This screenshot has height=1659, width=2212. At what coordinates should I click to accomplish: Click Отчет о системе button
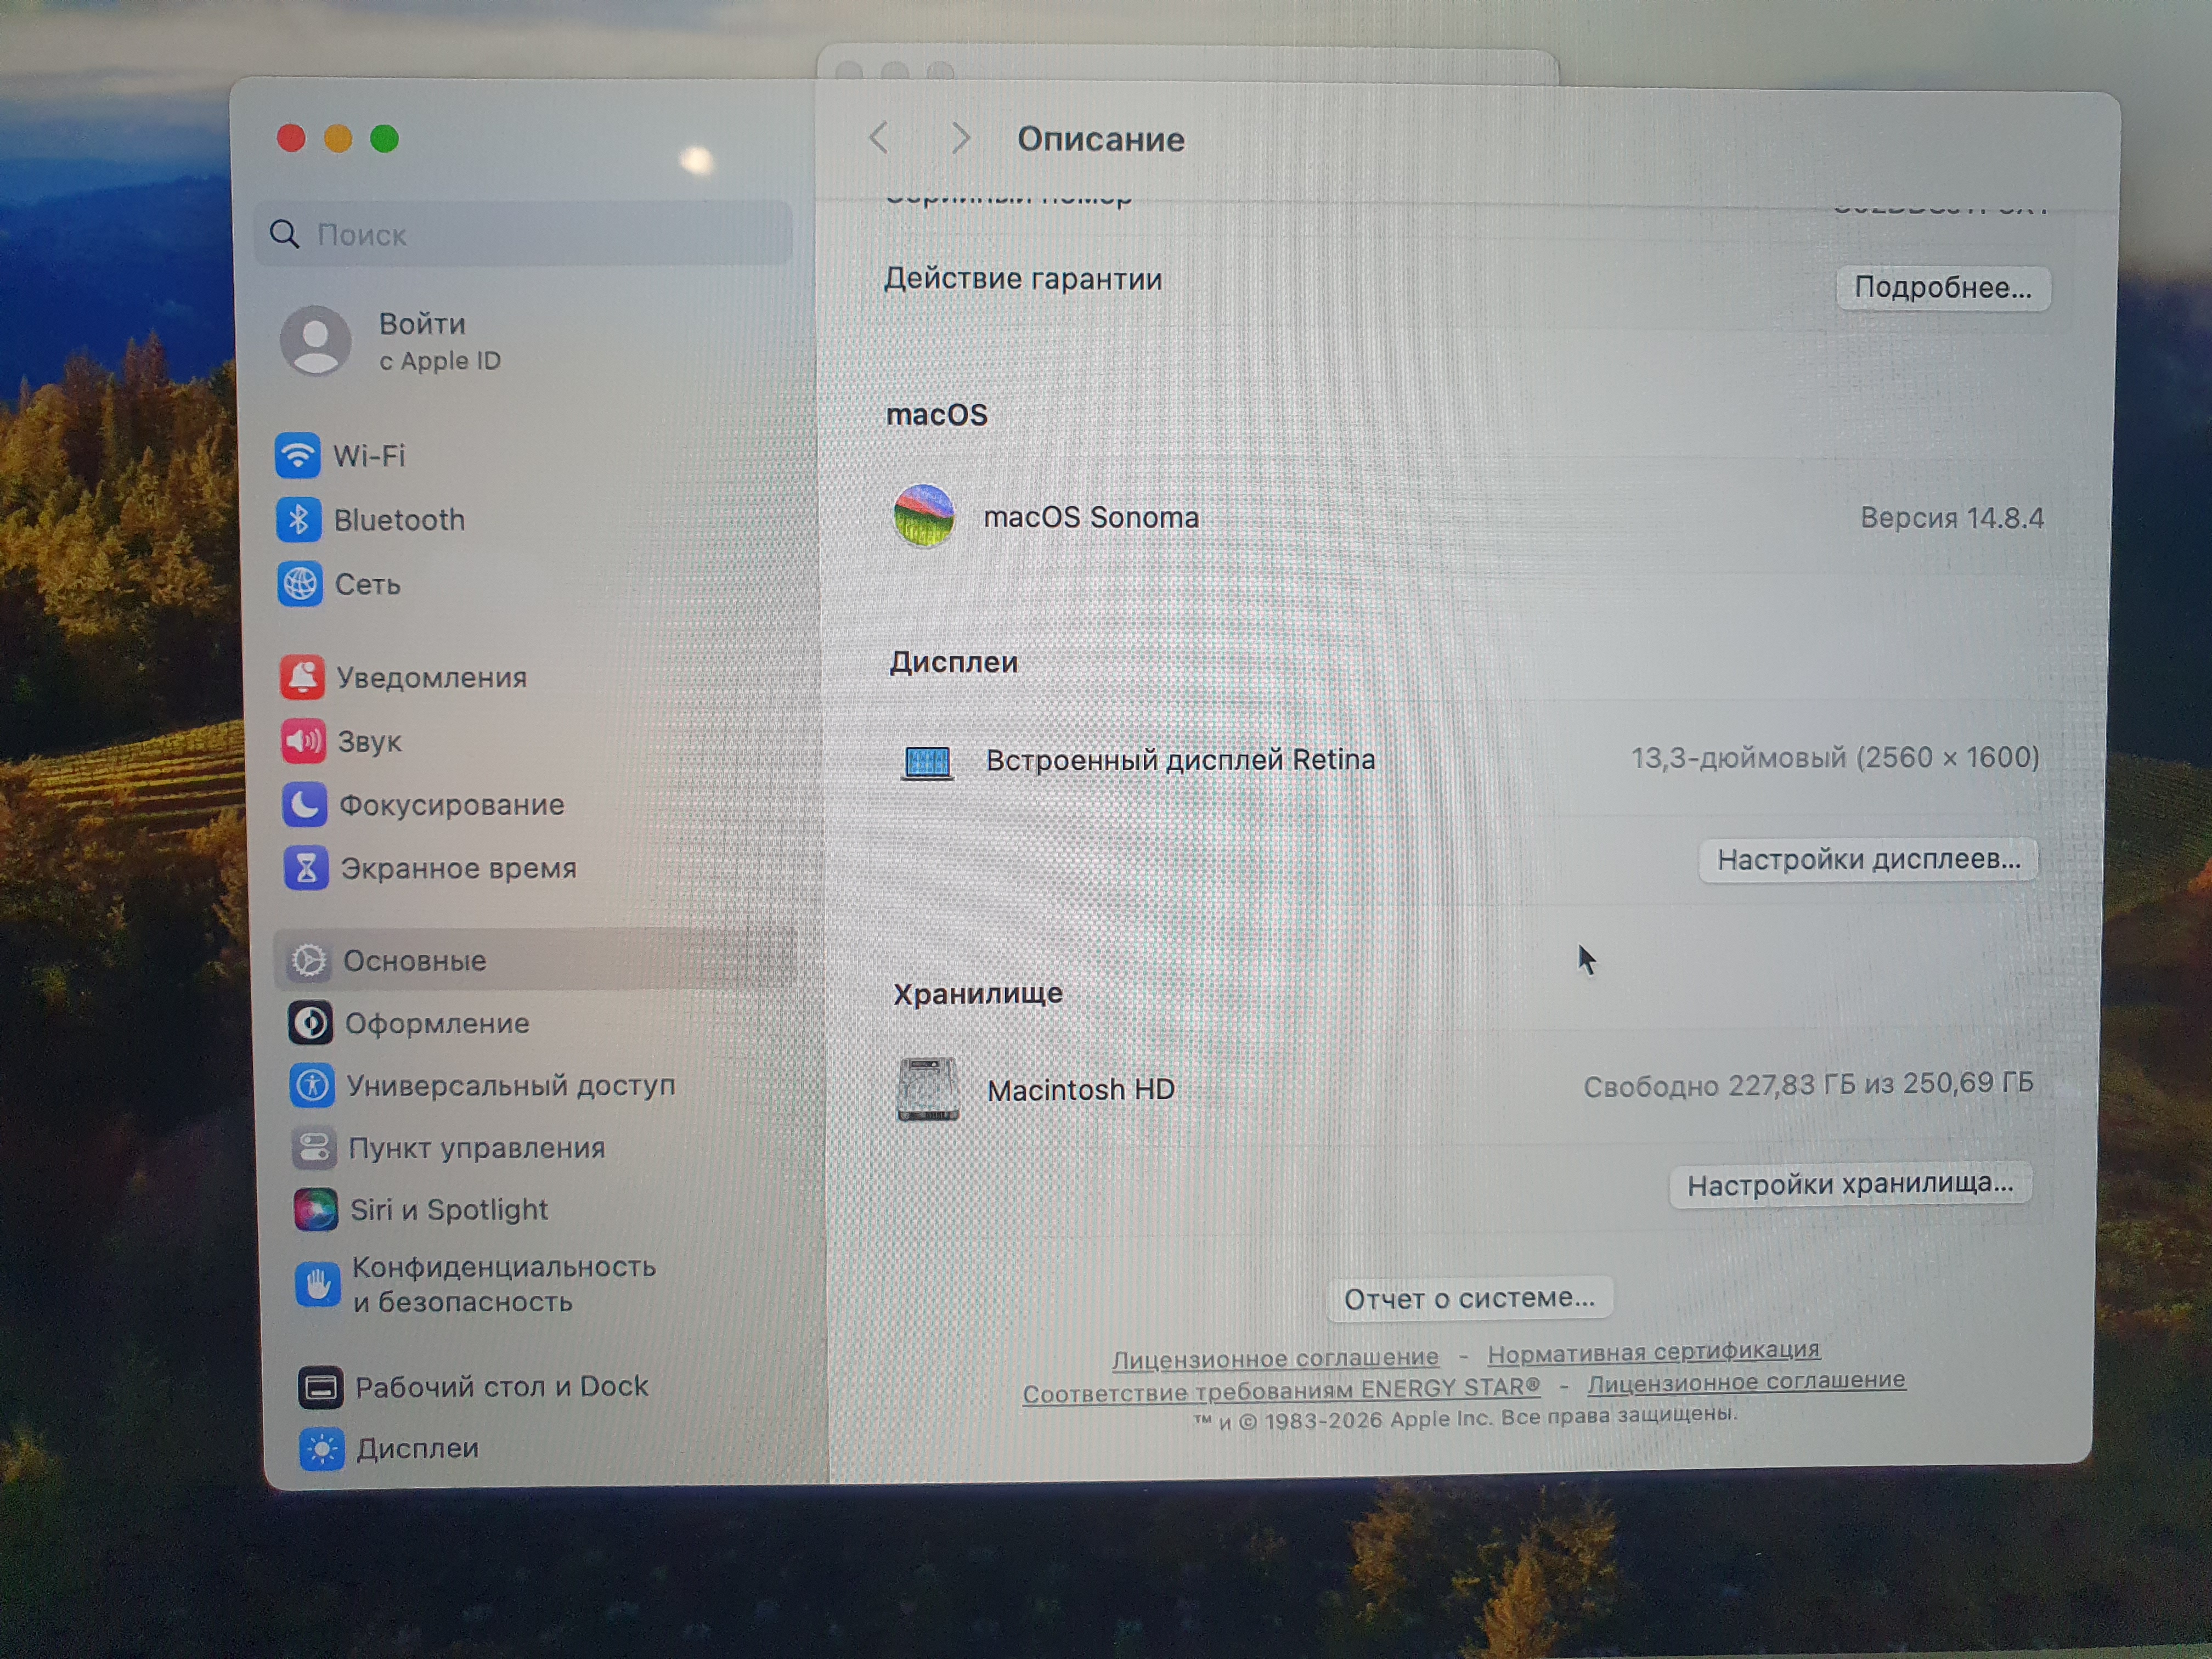[1468, 1299]
